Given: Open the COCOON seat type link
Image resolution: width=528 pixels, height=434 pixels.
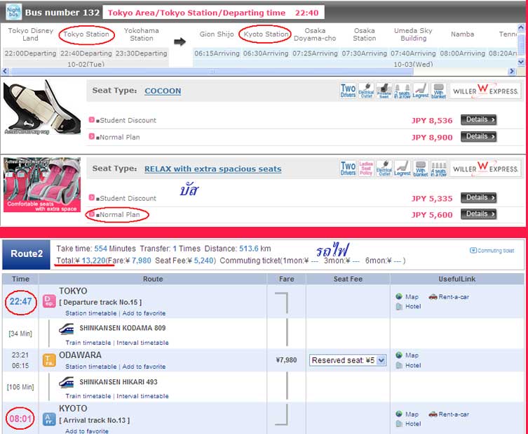Looking at the screenshot, I should tap(163, 91).
